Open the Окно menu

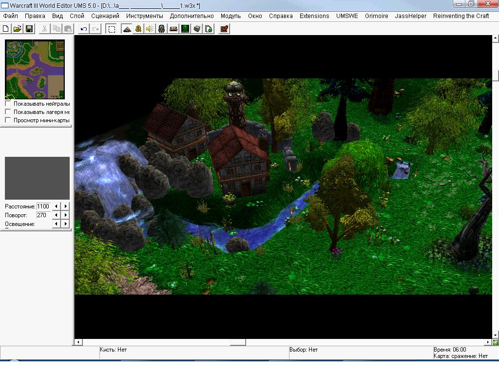coord(255,16)
